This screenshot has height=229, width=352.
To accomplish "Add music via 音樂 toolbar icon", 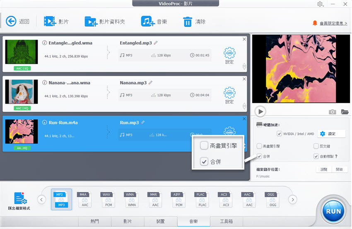I will [x=148, y=21].
